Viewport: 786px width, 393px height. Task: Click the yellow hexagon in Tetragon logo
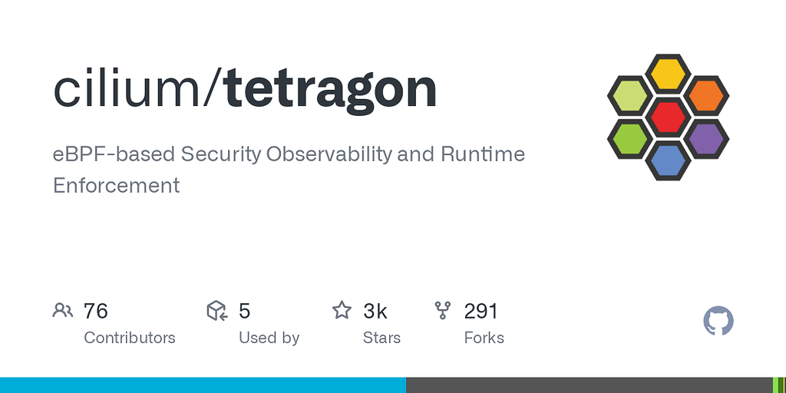click(x=668, y=73)
